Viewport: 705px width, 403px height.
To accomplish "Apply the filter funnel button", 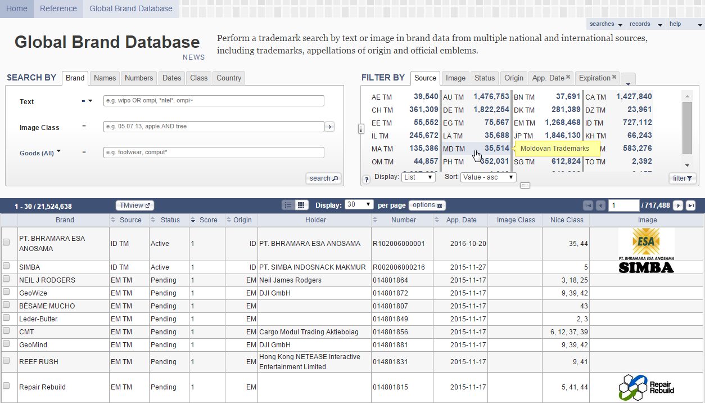I will tap(683, 178).
